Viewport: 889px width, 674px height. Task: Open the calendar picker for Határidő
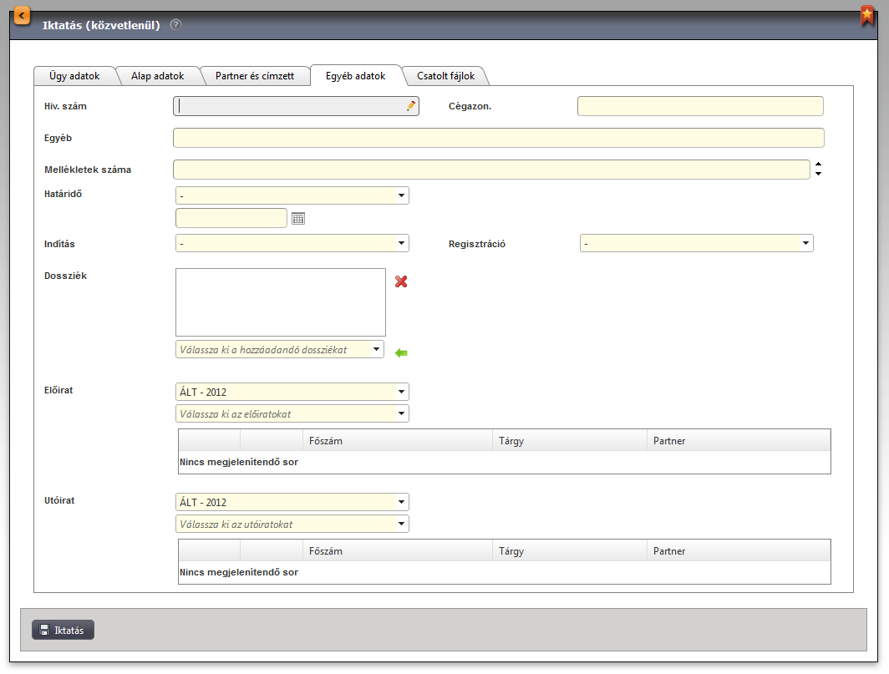[298, 218]
